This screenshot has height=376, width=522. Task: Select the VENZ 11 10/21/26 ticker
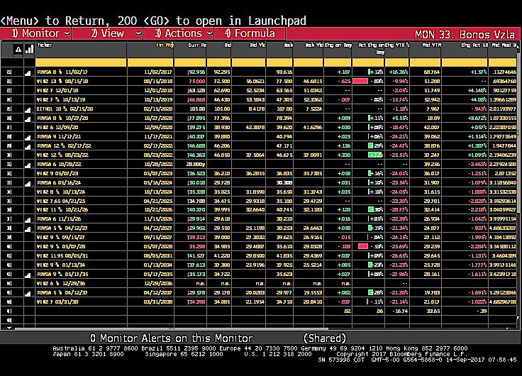click(x=62, y=210)
